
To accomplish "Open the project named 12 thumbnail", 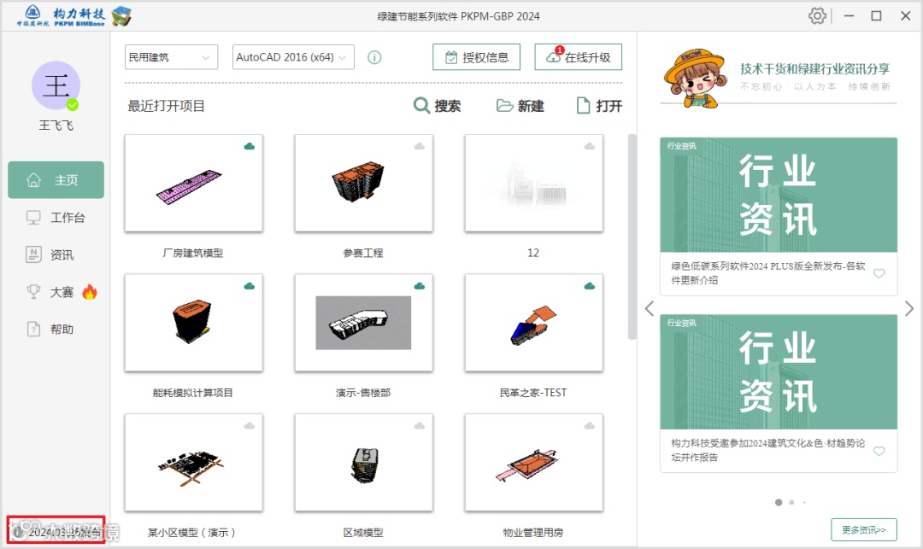I will tap(534, 183).
